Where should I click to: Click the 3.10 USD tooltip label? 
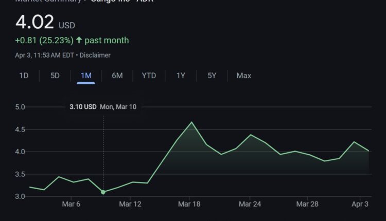pyautogui.click(x=83, y=107)
